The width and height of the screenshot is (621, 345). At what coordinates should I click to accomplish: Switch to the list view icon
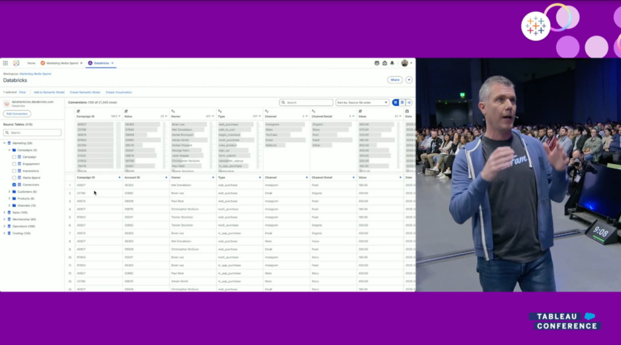pyautogui.click(x=409, y=102)
